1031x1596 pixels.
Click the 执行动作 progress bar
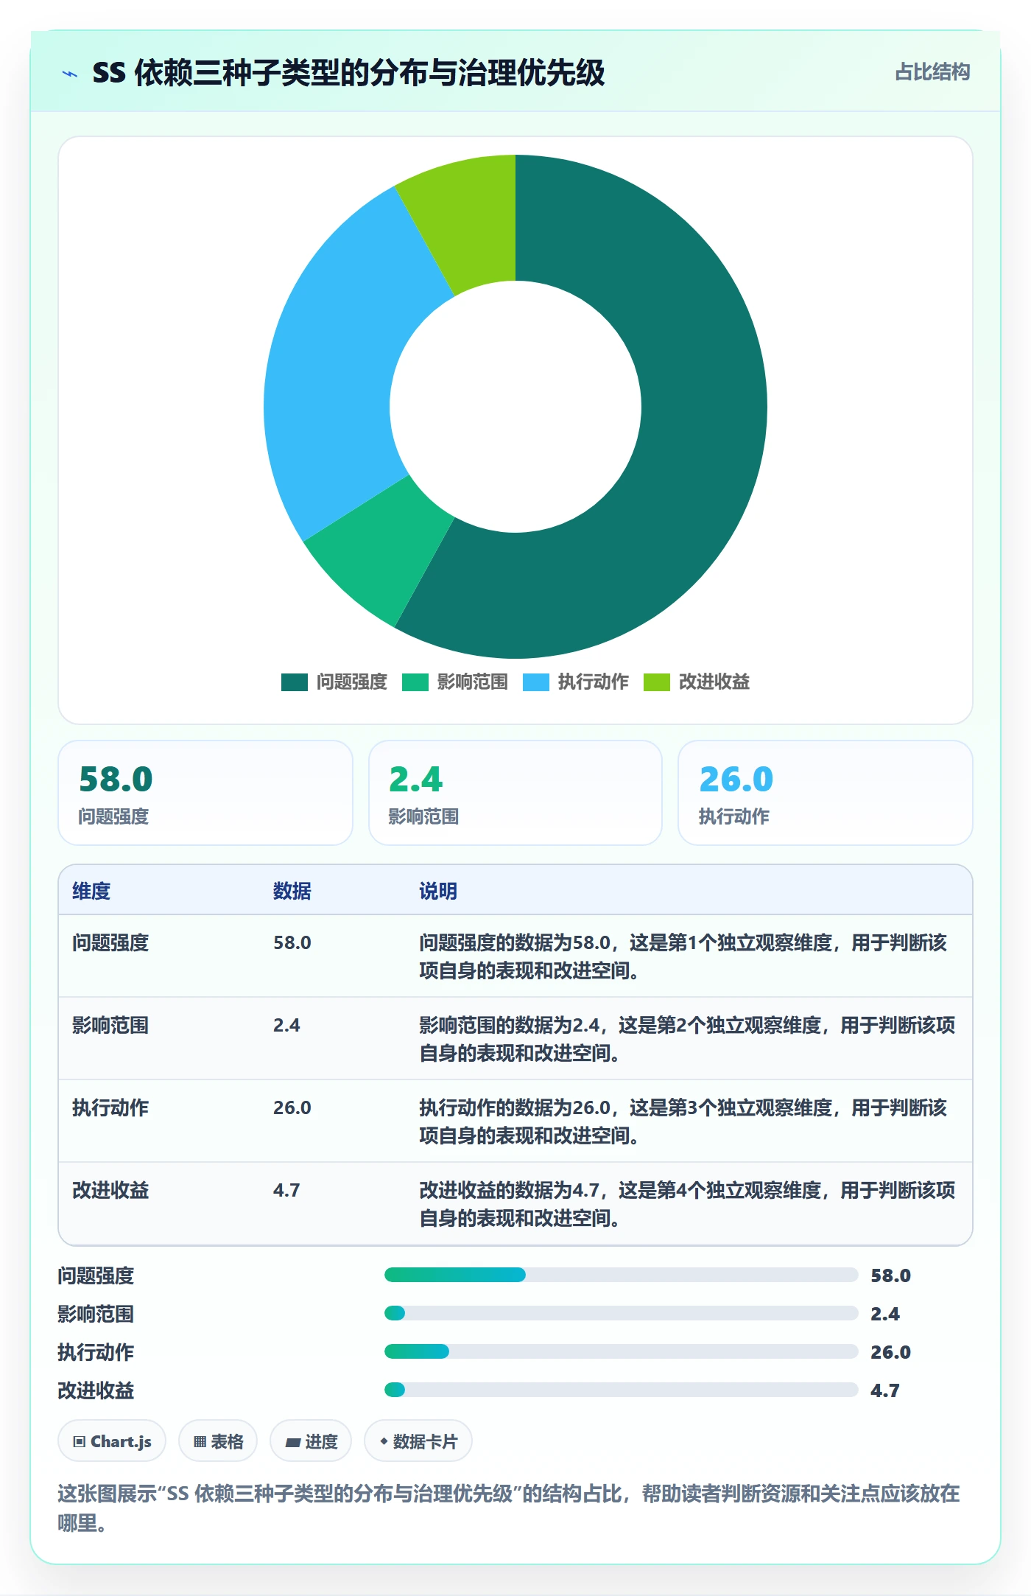pos(622,1351)
